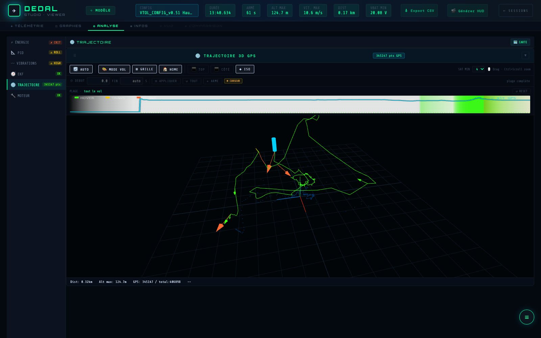Click the DÉBUT time input field
This screenshot has width=541, height=338.
point(98,81)
